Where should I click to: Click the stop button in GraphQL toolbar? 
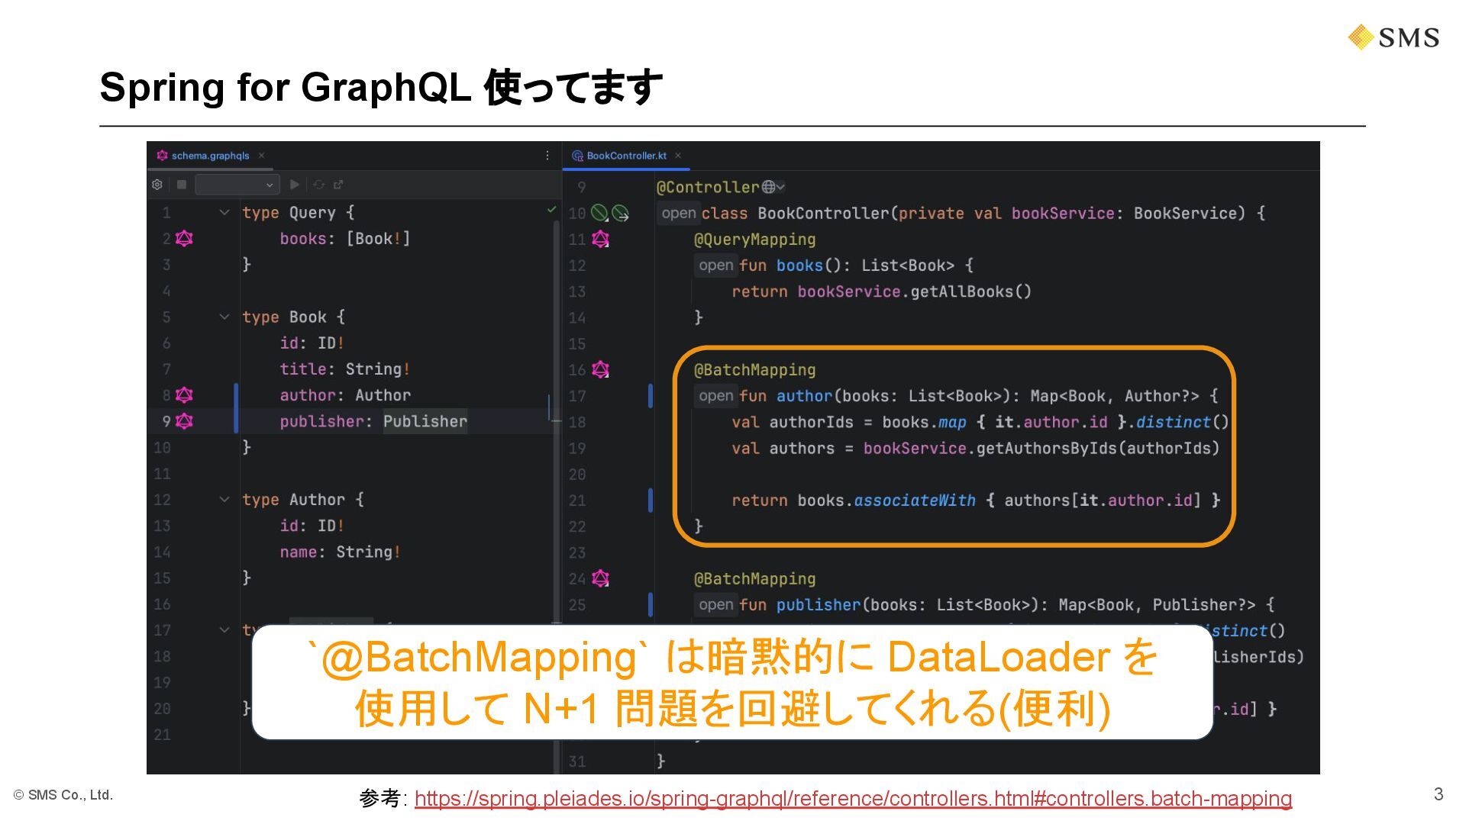coord(182,185)
